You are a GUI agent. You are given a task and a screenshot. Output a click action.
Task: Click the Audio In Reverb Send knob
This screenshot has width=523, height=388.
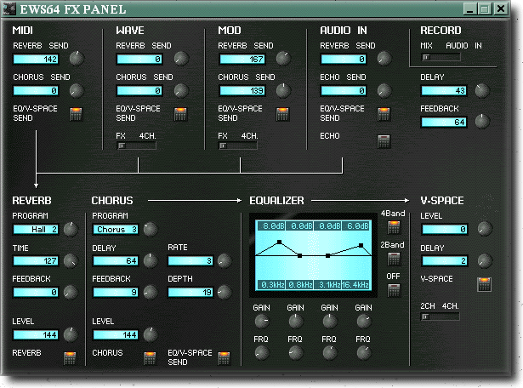384,59
